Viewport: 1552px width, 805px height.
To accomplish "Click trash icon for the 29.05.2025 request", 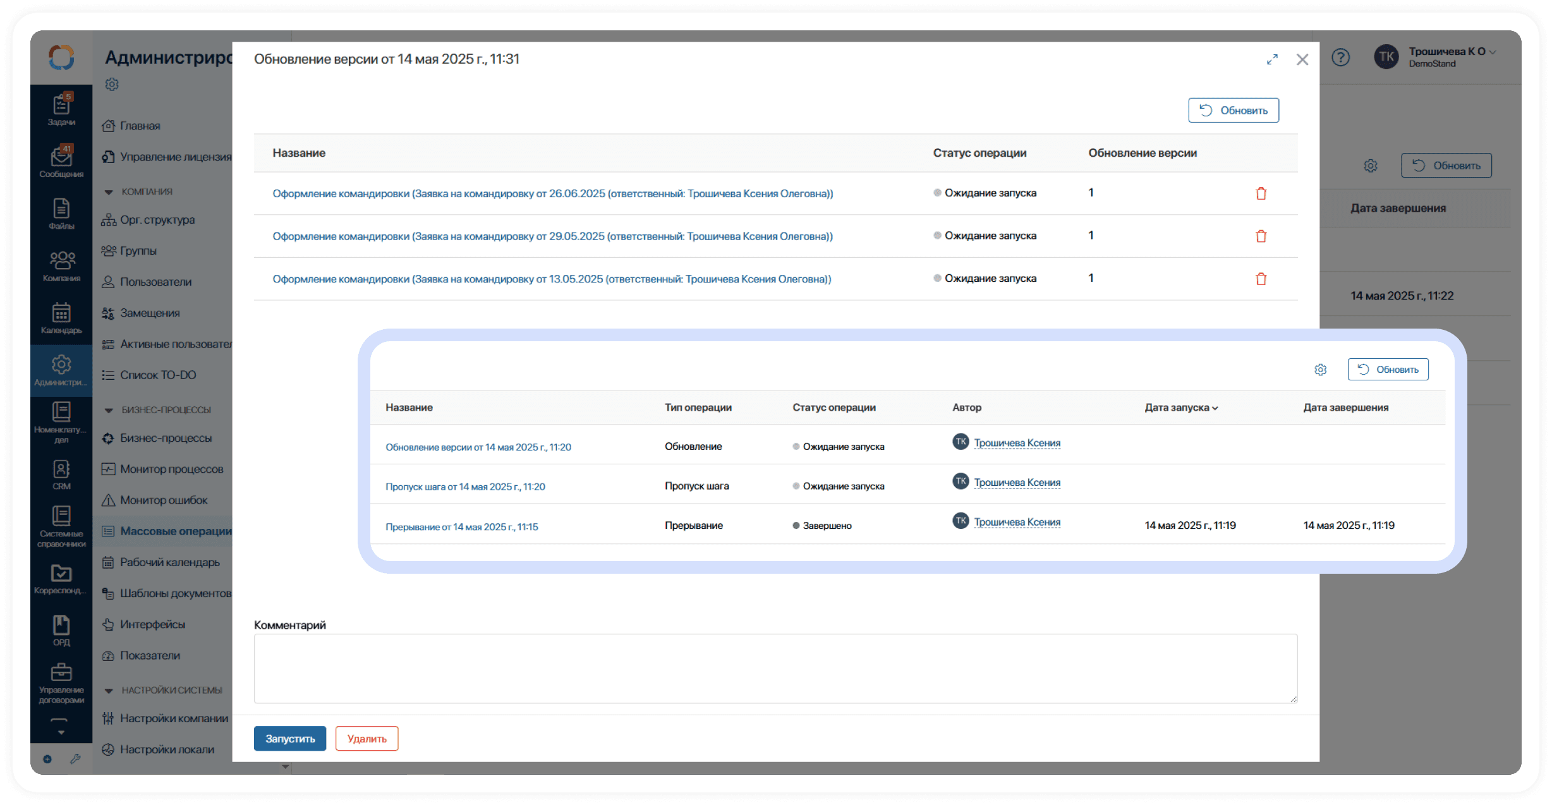I will [x=1261, y=236].
